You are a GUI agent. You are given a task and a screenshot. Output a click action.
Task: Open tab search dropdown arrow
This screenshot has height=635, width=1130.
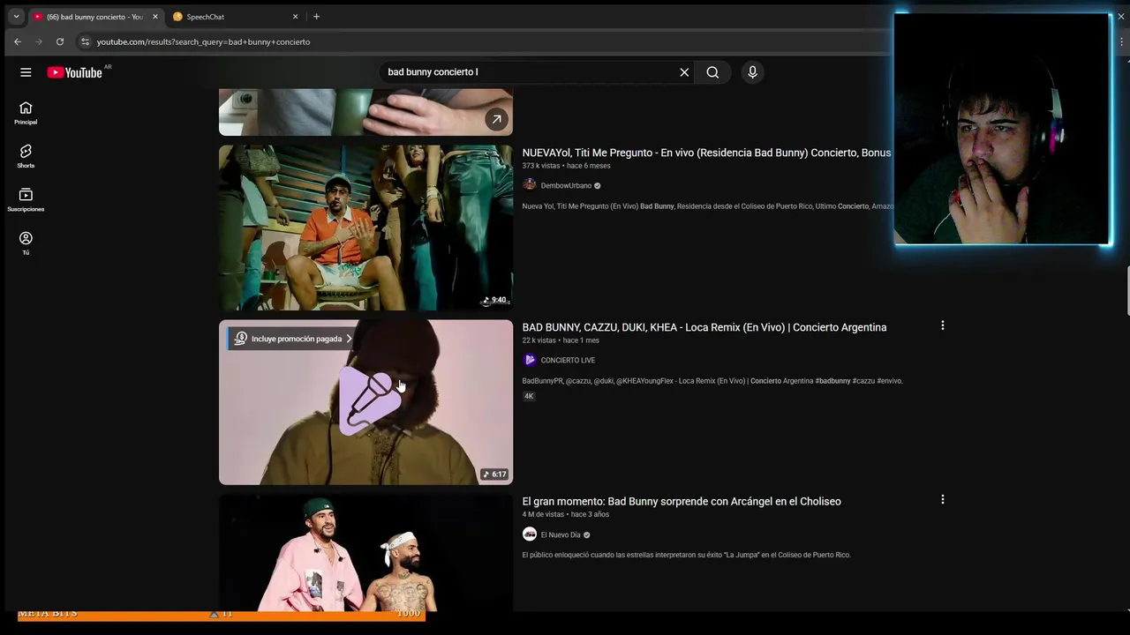[x=16, y=17]
